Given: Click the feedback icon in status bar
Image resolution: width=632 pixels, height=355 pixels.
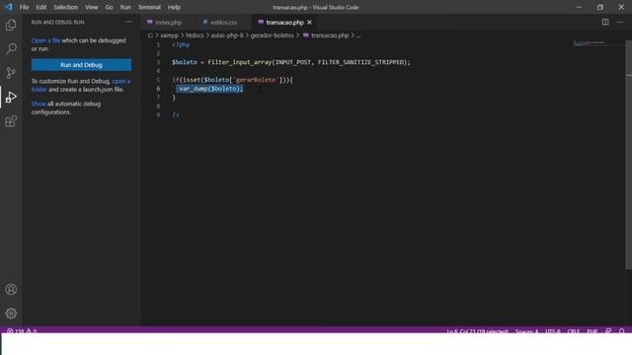Looking at the screenshot, I should click(608, 331).
